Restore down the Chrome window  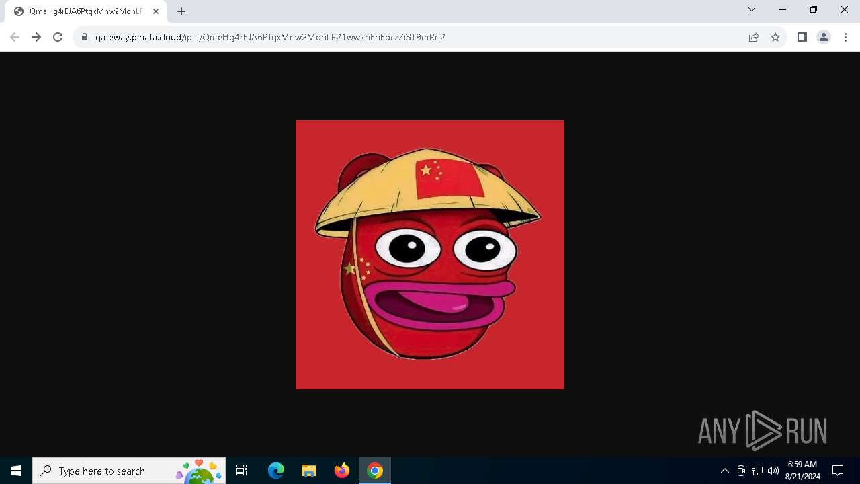(814, 9)
